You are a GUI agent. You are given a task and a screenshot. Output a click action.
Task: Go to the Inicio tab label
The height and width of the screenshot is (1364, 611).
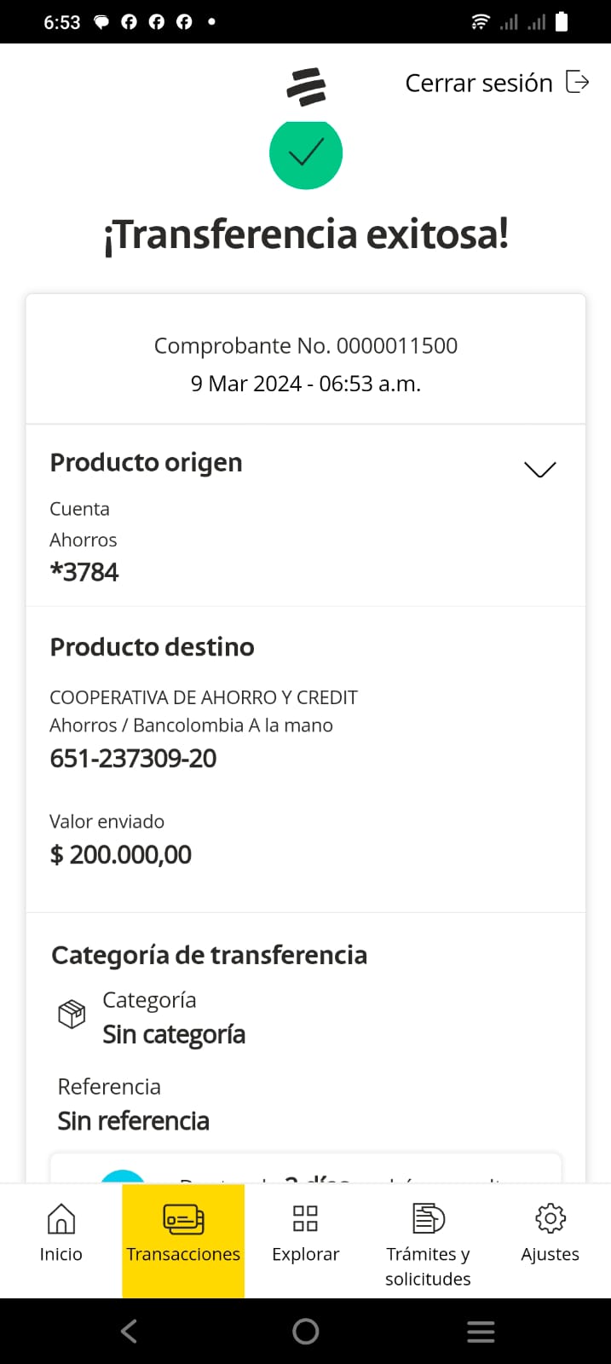click(x=61, y=1254)
